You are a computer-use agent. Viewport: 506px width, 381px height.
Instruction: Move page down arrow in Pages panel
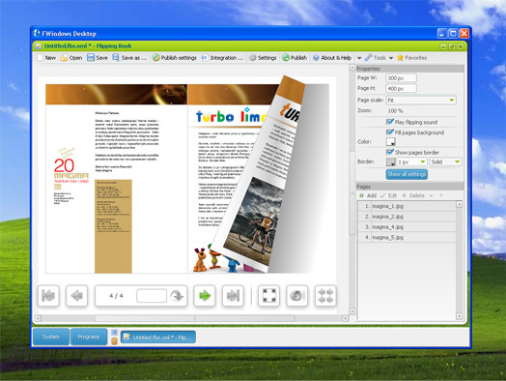(x=440, y=195)
